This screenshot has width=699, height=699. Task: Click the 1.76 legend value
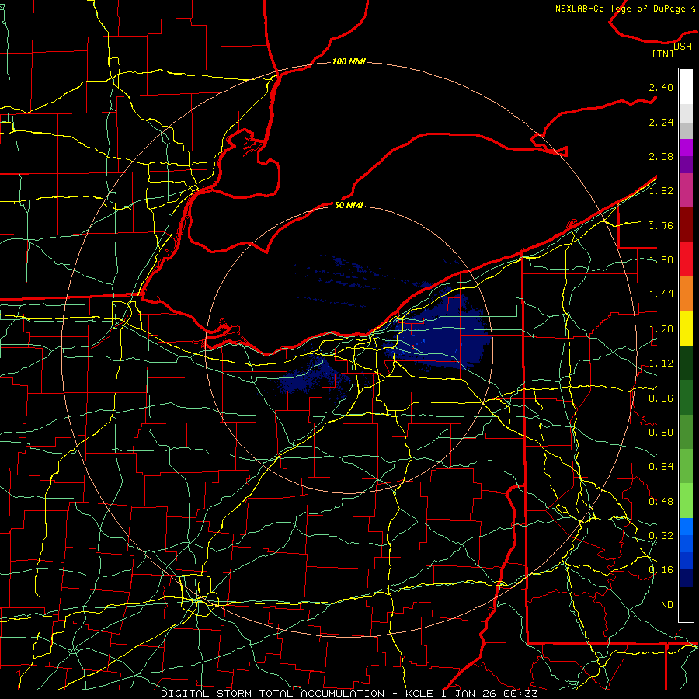(x=661, y=225)
